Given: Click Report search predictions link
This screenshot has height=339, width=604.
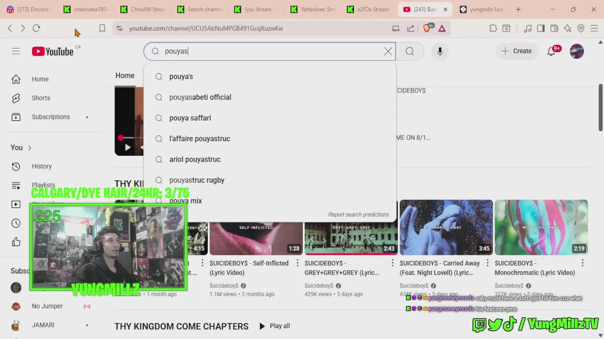Looking at the screenshot, I should [359, 215].
